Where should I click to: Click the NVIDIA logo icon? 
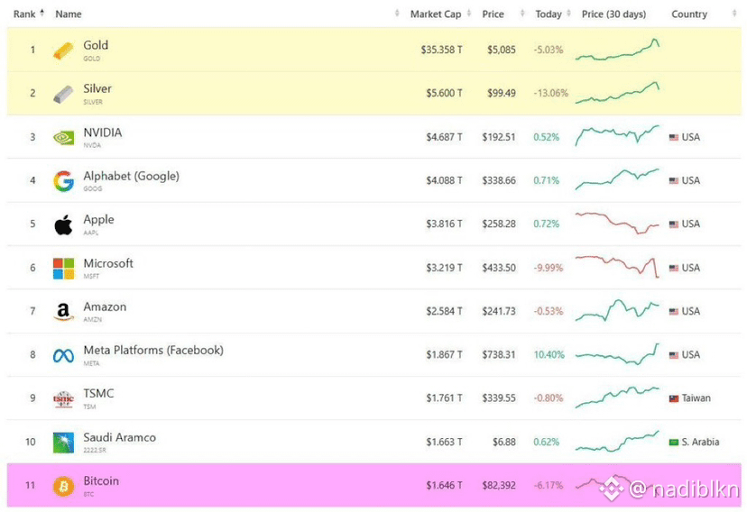(63, 138)
